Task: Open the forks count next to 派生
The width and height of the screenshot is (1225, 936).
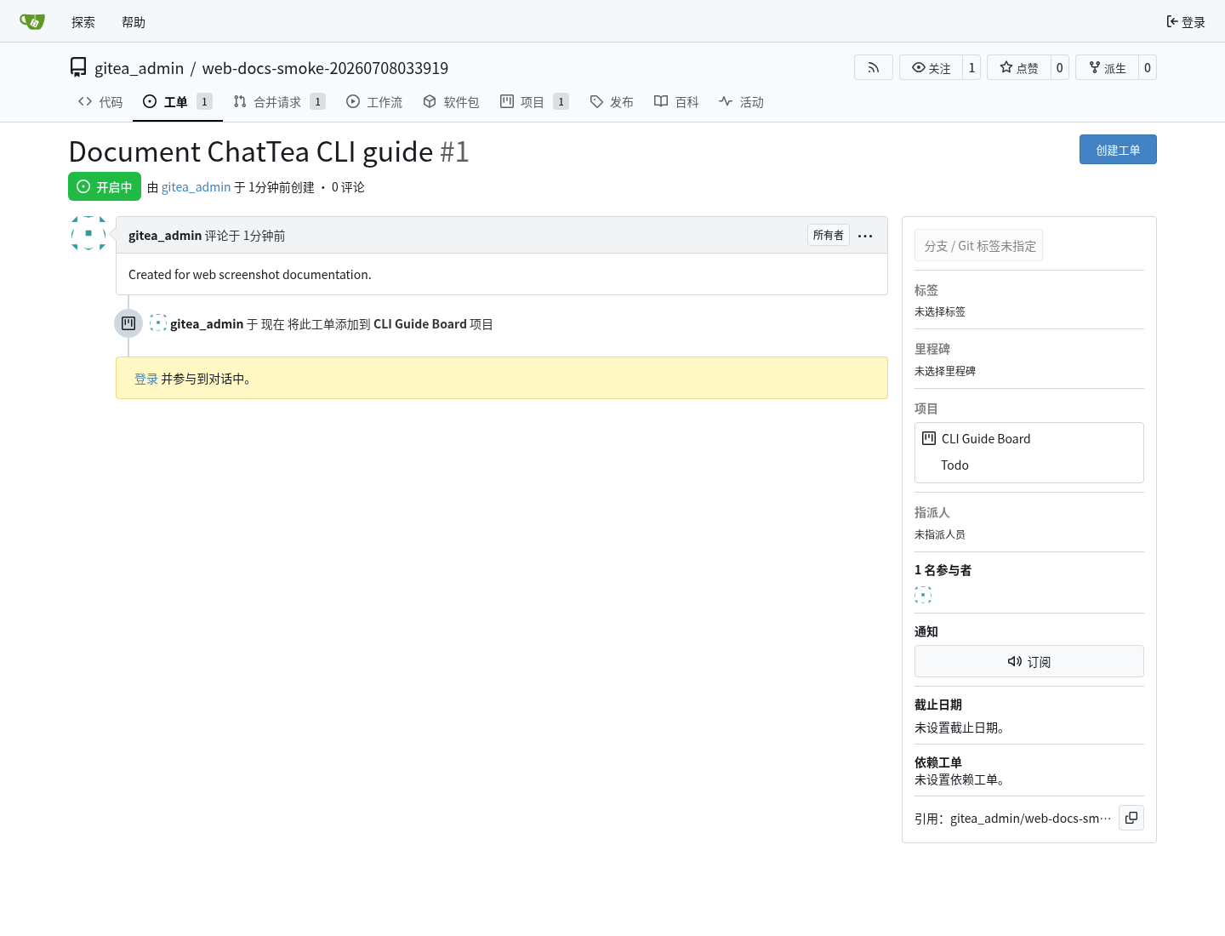Action: click(1148, 67)
